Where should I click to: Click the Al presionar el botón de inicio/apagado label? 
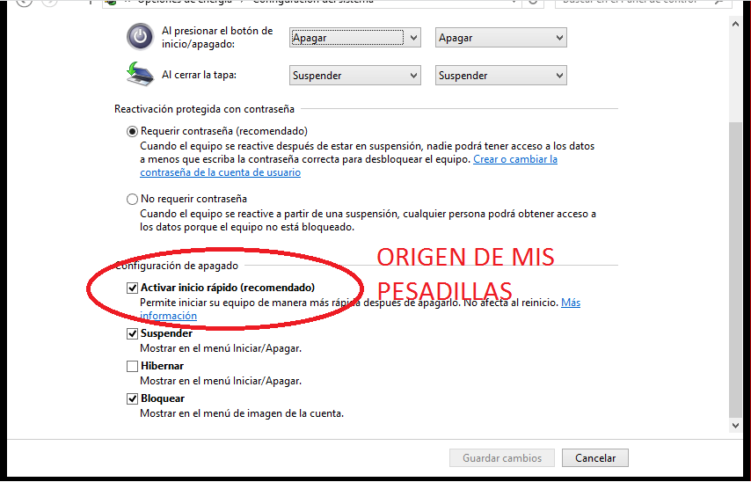(217, 37)
